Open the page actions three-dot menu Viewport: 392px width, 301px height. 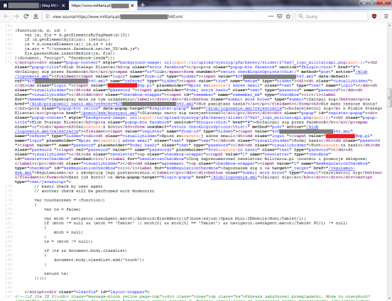(271, 16)
